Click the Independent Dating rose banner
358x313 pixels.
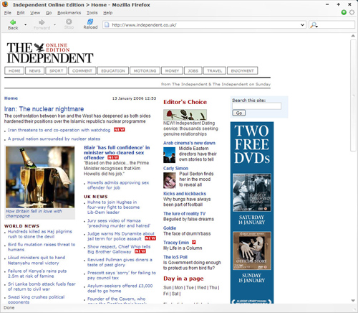(185, 115)
